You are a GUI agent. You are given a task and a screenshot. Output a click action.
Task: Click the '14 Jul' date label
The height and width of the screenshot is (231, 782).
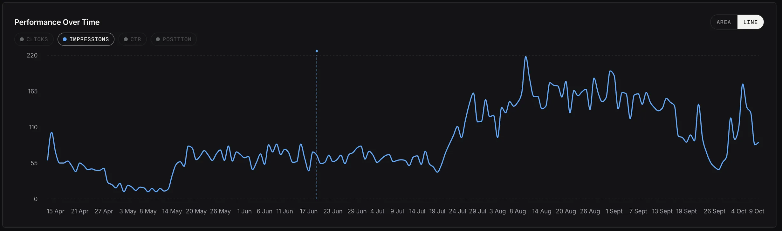point(417,211)
